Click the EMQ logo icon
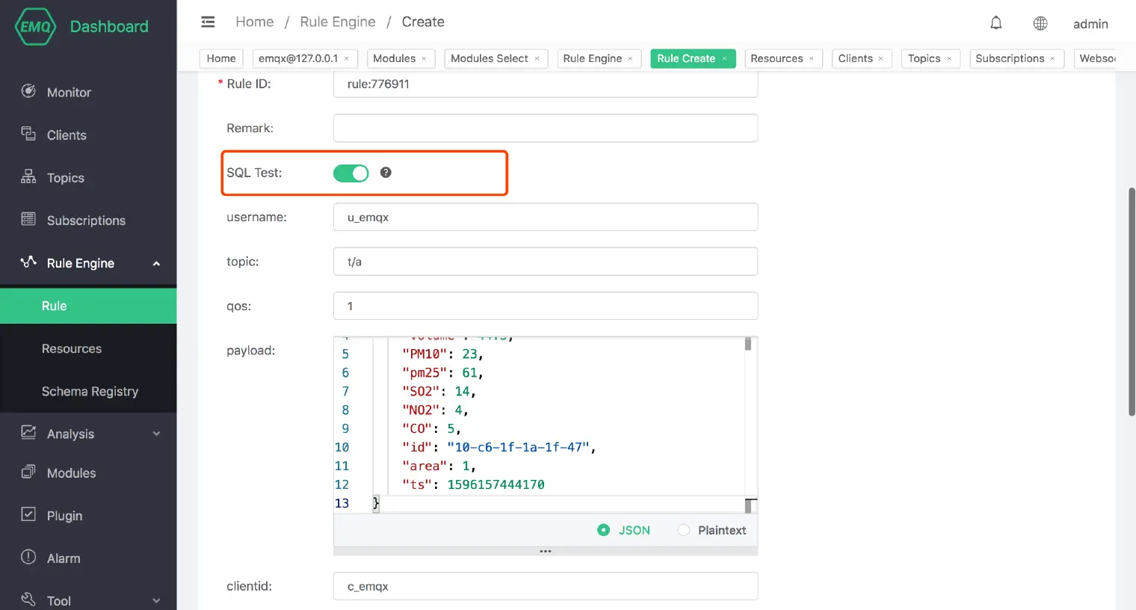The height and width of the screenshot is (610, 1136). point(35,26)
